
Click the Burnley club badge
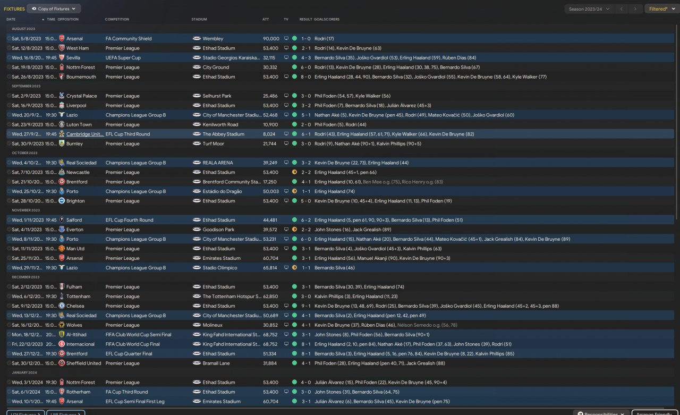click(x=62, y=144)
